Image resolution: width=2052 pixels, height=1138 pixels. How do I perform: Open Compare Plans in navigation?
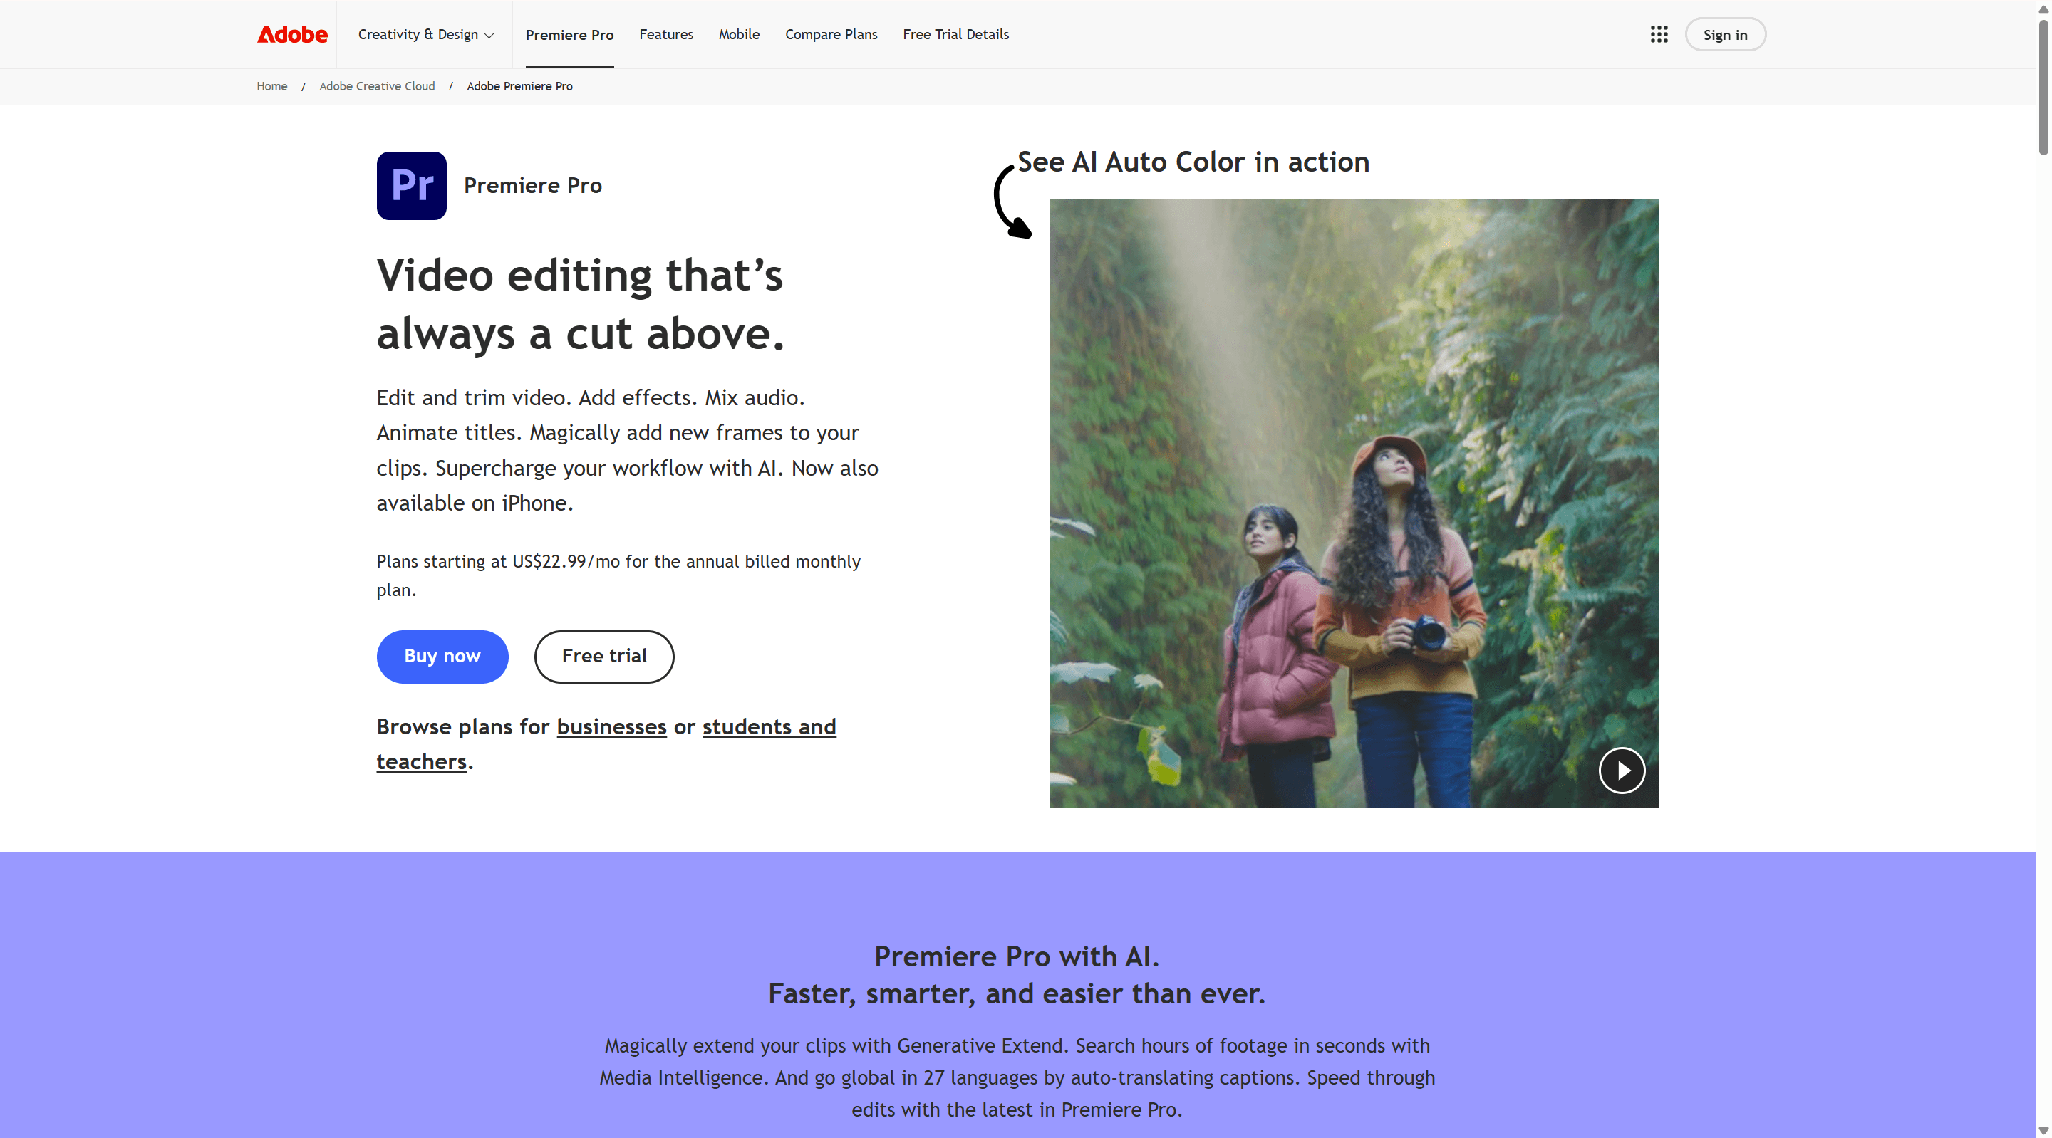pyautogui.click(x=831, y=34)
